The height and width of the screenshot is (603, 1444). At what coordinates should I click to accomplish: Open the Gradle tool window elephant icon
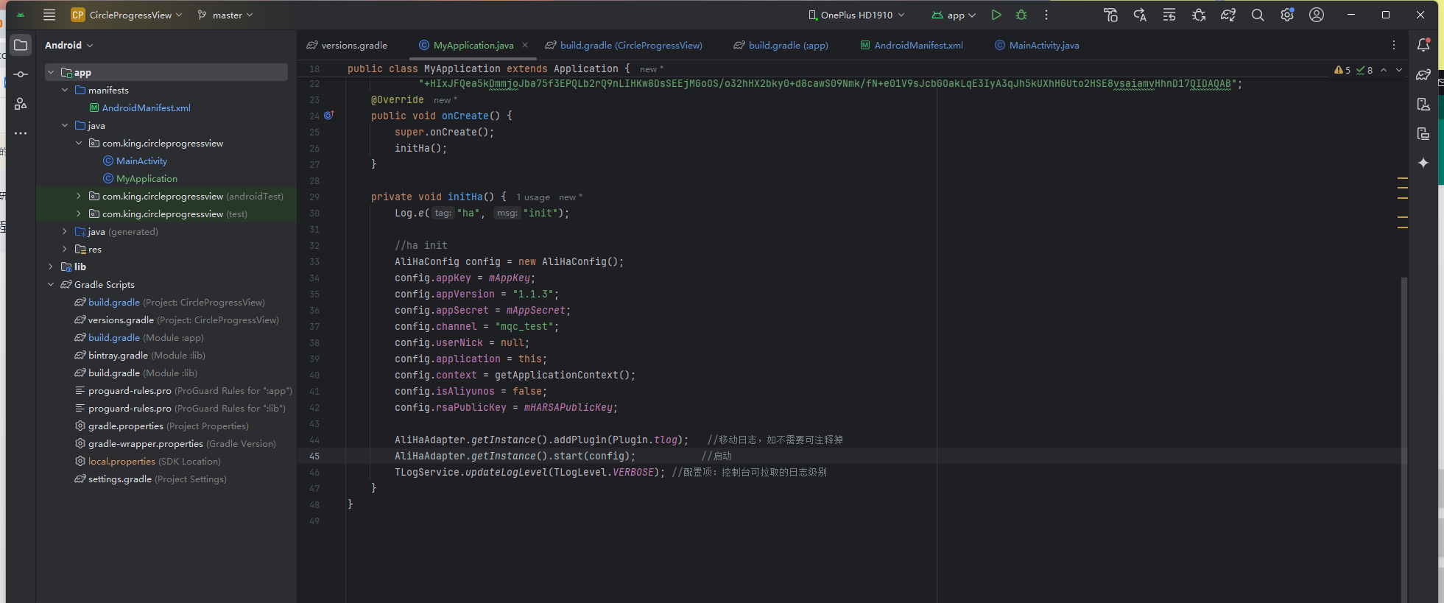(1423, 74)
